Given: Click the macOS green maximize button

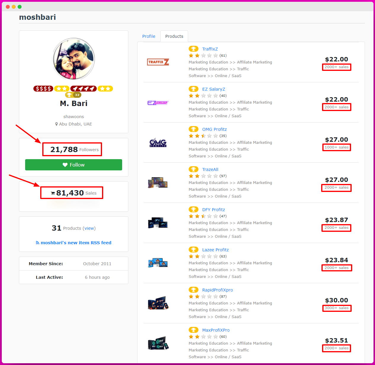Looking at the screenshot, I should (x=20, y=7).
